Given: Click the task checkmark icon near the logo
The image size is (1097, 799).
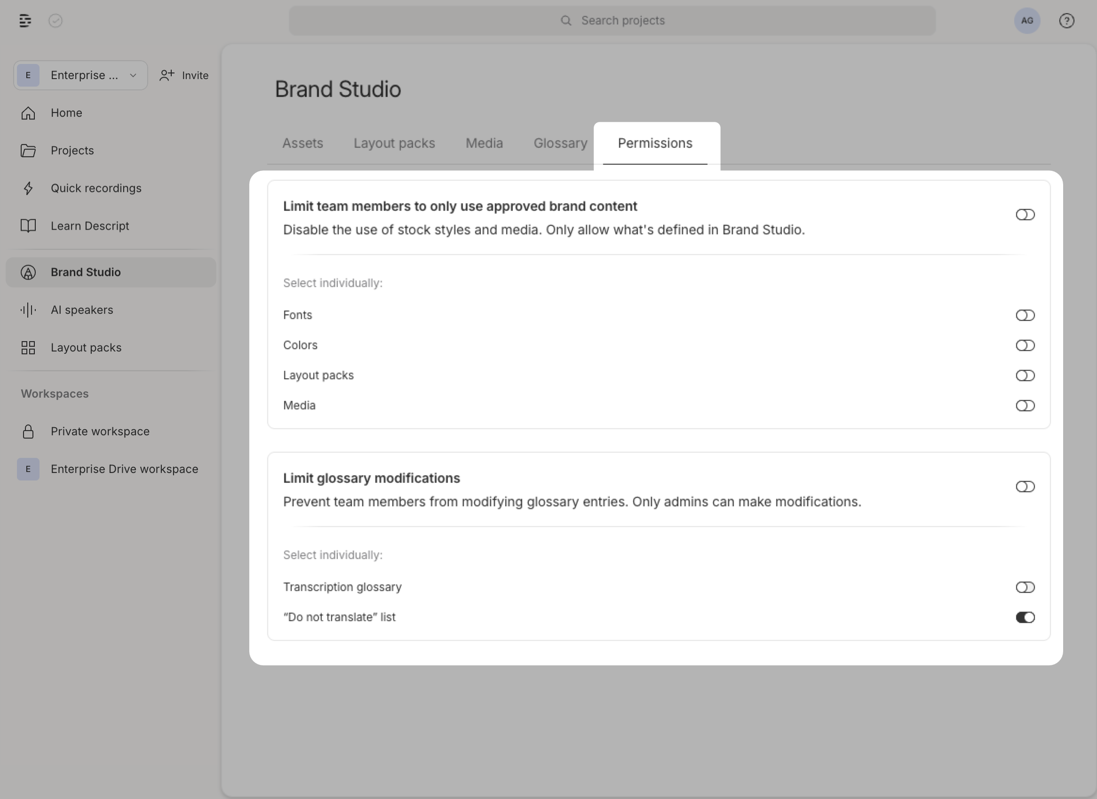Looking at the screenshot, I should click(x=56, y=21).
